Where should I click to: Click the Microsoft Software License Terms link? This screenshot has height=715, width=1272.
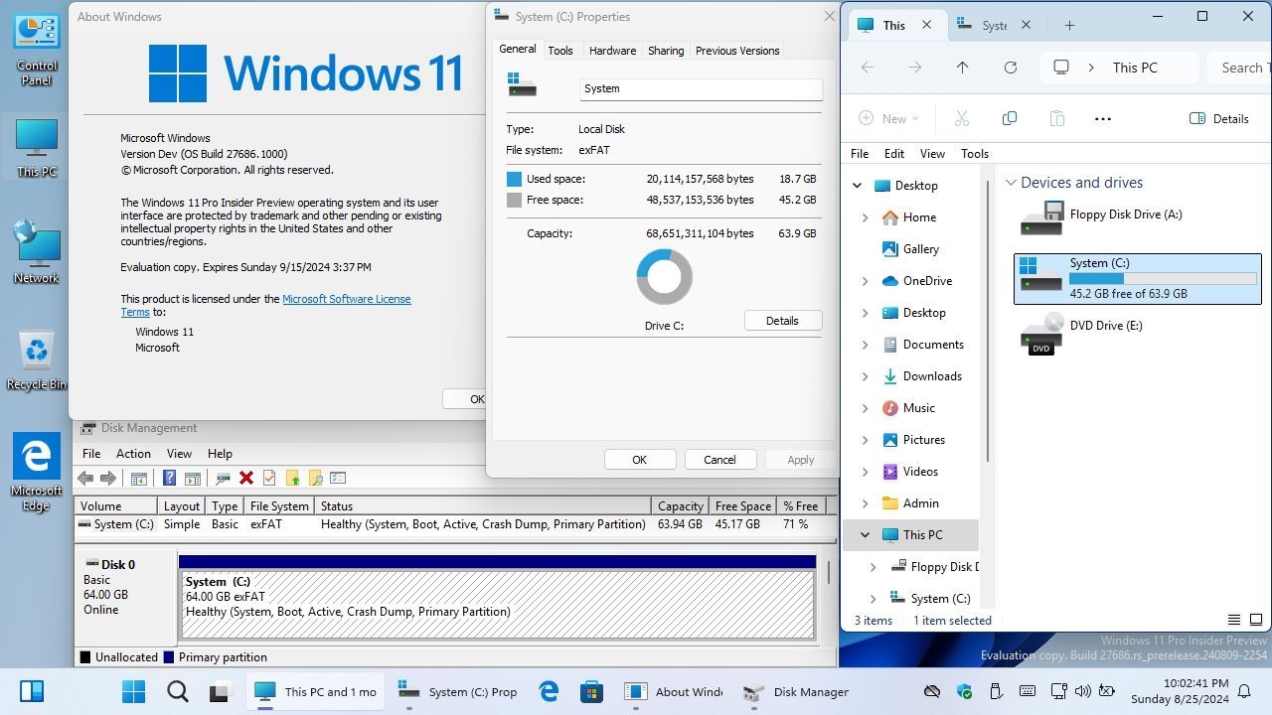coord(347,298)
